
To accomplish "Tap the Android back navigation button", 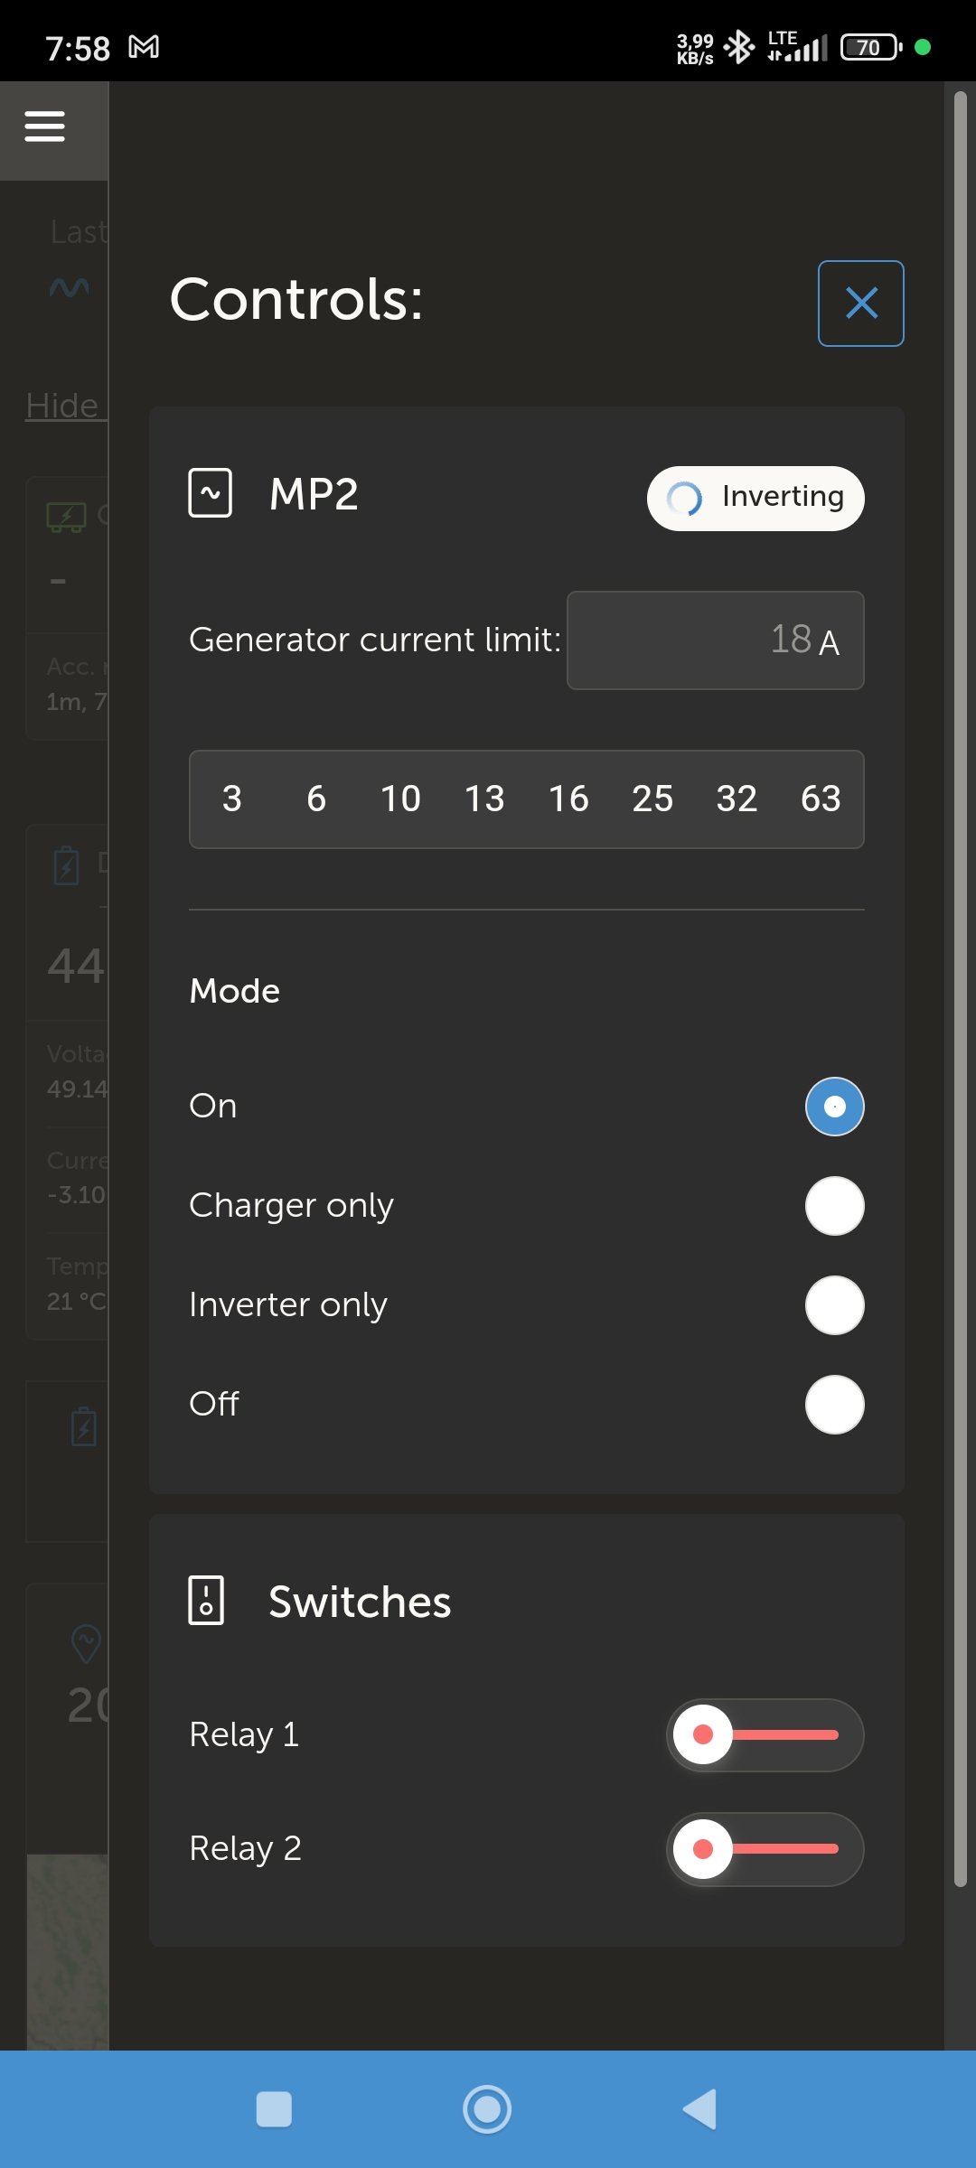I will (699, 2109).
